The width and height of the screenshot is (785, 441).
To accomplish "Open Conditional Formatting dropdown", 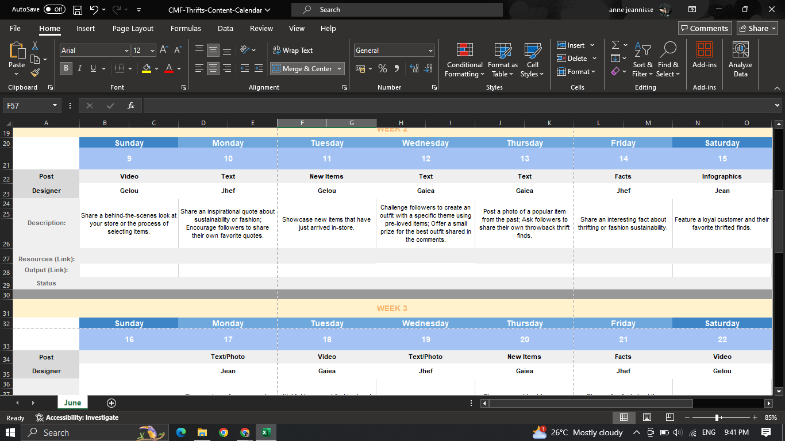I will (465, 60).
